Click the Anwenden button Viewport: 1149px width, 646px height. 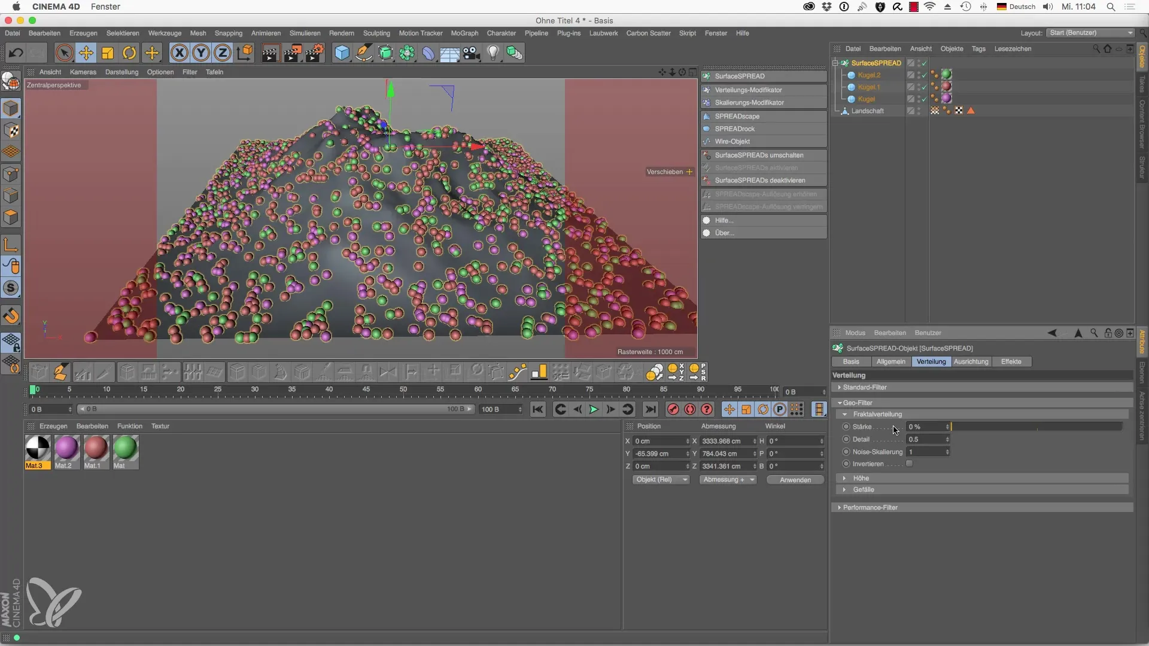click(x=795, y=480)
